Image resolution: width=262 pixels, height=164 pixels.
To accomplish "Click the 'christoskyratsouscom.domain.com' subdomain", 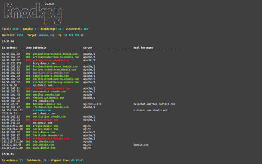I will tap(56, 79).
